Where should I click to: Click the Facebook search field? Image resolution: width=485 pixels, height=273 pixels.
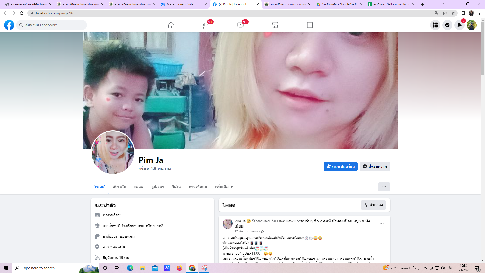click(52, 25)
